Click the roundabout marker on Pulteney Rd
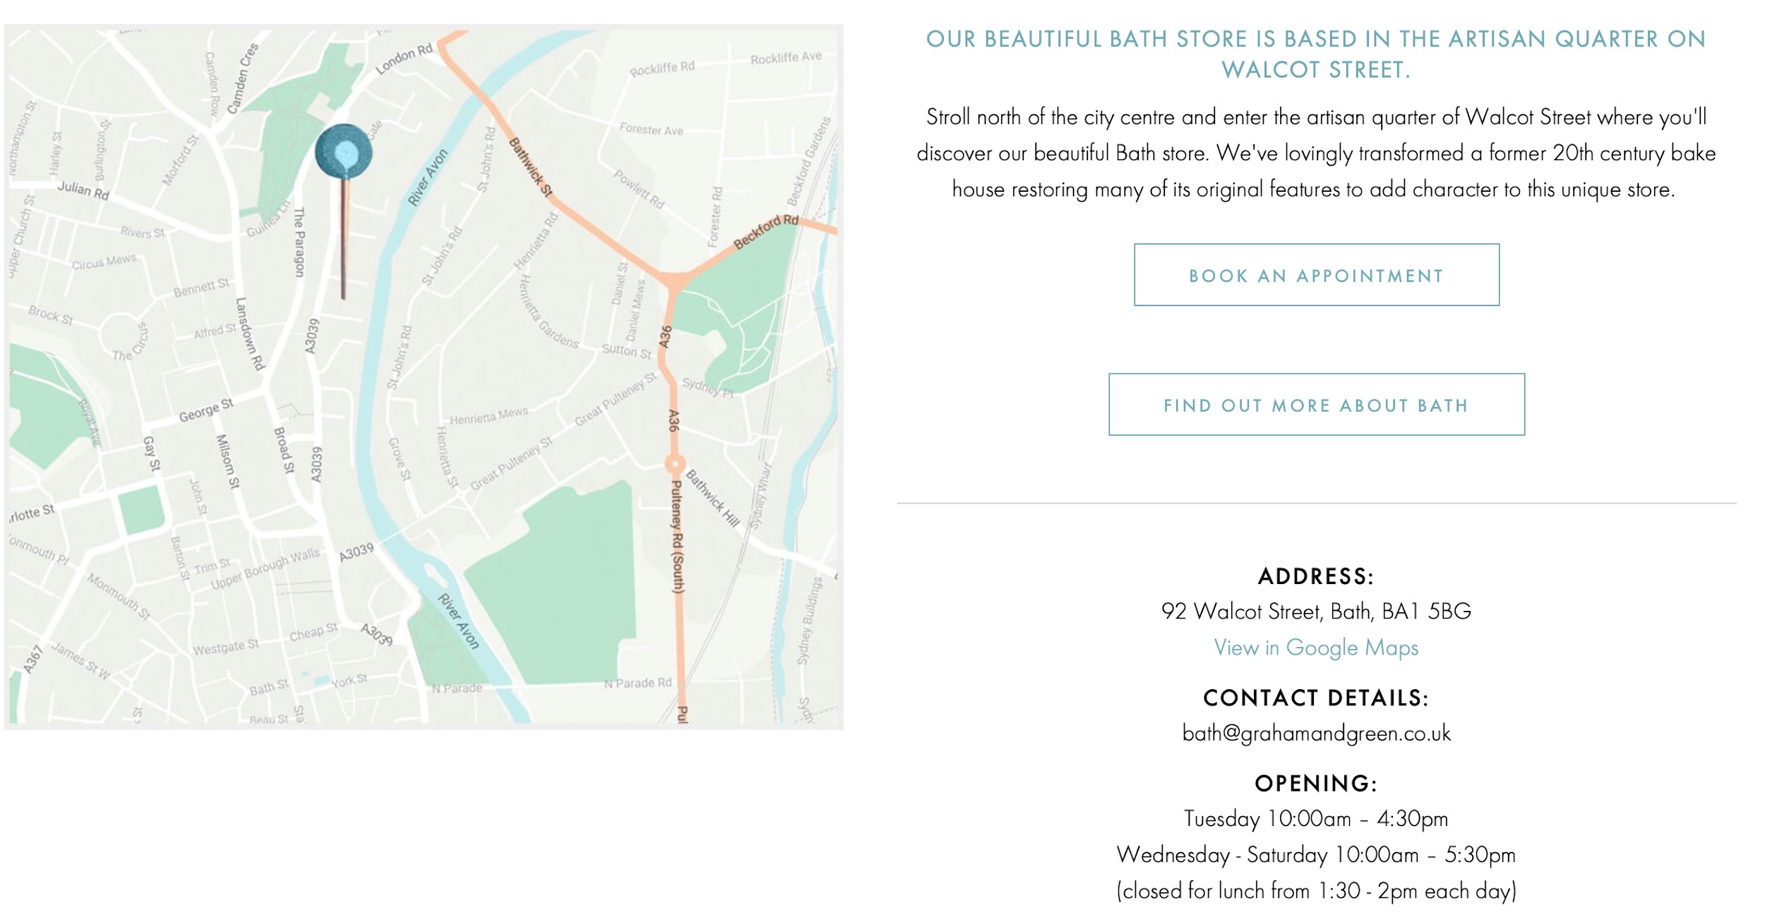 pyautogui.click(x=675, y=465)
